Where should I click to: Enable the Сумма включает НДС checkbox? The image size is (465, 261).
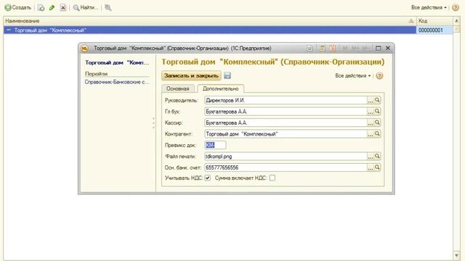coord(272,178)
